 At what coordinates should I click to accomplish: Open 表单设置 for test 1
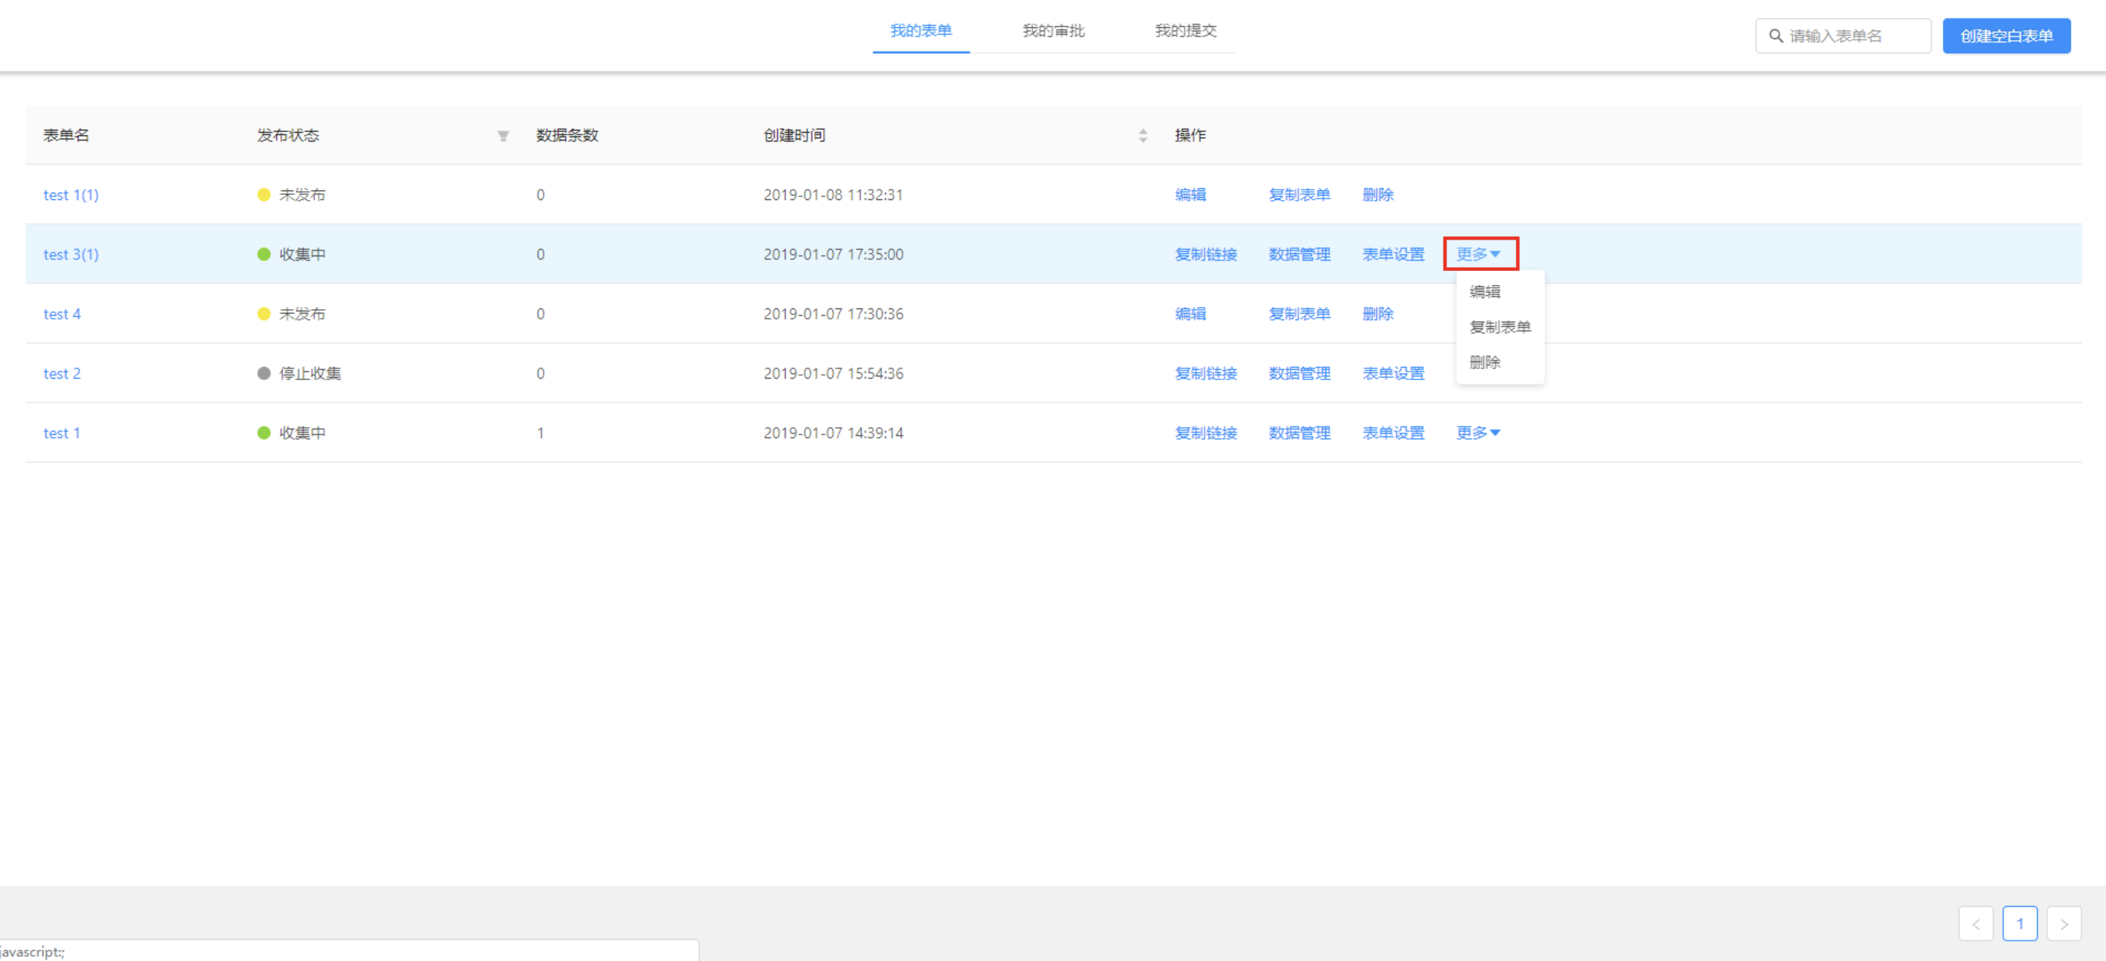point(1393,433)
